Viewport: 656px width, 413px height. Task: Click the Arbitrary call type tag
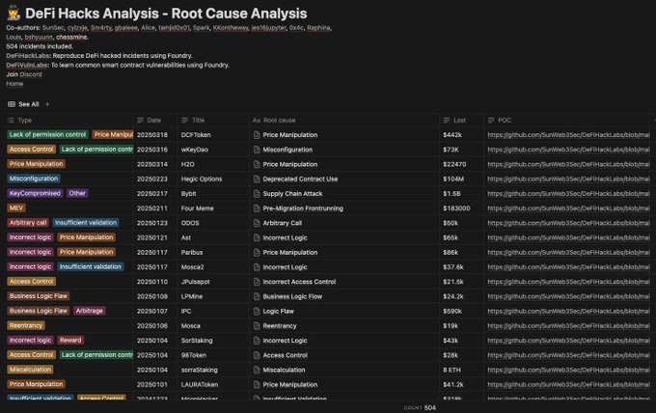point(28,223)
